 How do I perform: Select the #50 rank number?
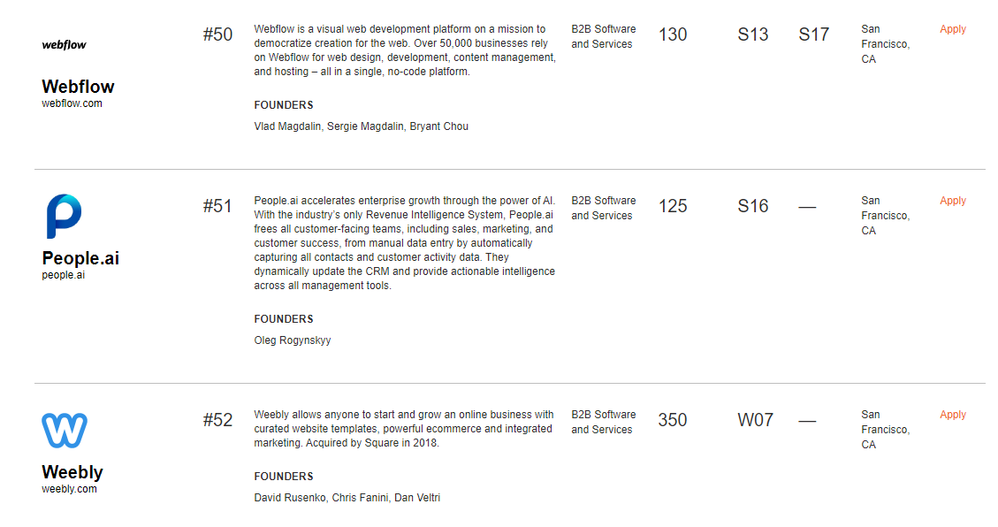tap(217, 34)
